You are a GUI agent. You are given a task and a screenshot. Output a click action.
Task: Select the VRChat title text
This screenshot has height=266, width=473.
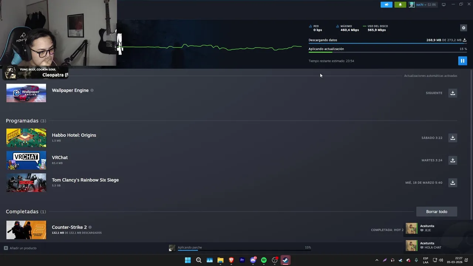tap(60, 157)
